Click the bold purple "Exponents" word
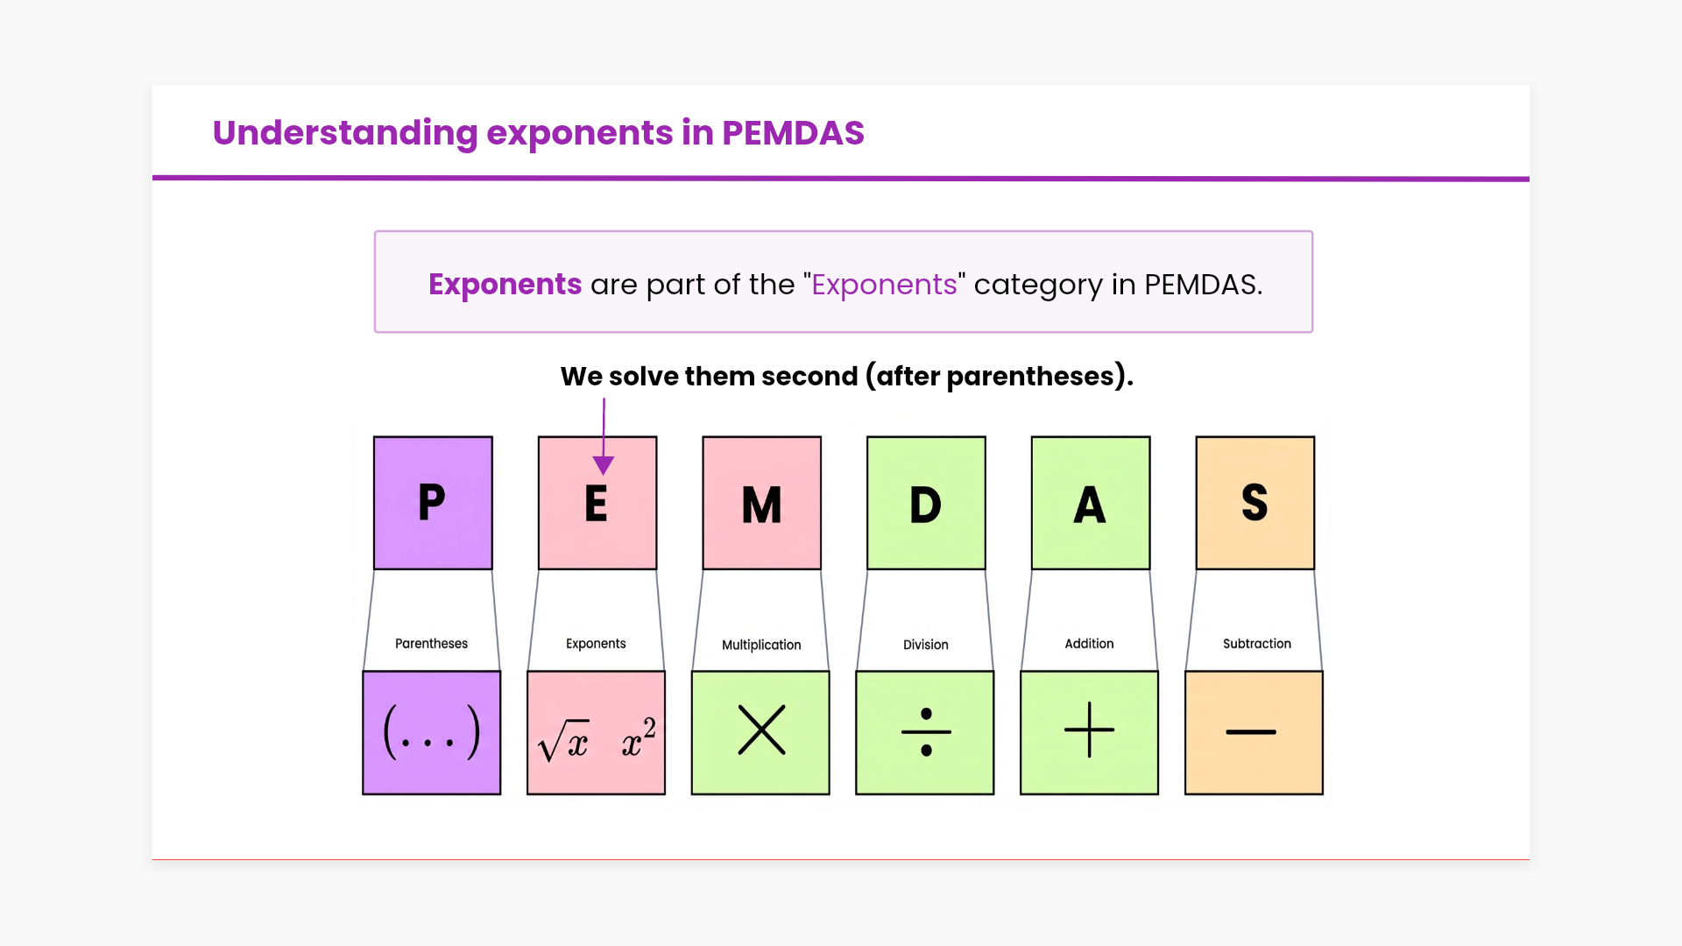This screenshot has height=946, width=1682. (505, 285)
